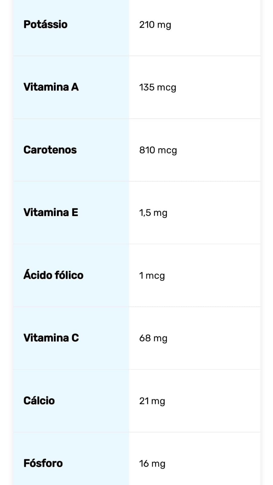The height and width of the screenshot is (485, 273).
Task: Click the Fósforo row label
Action: point(43,463)
